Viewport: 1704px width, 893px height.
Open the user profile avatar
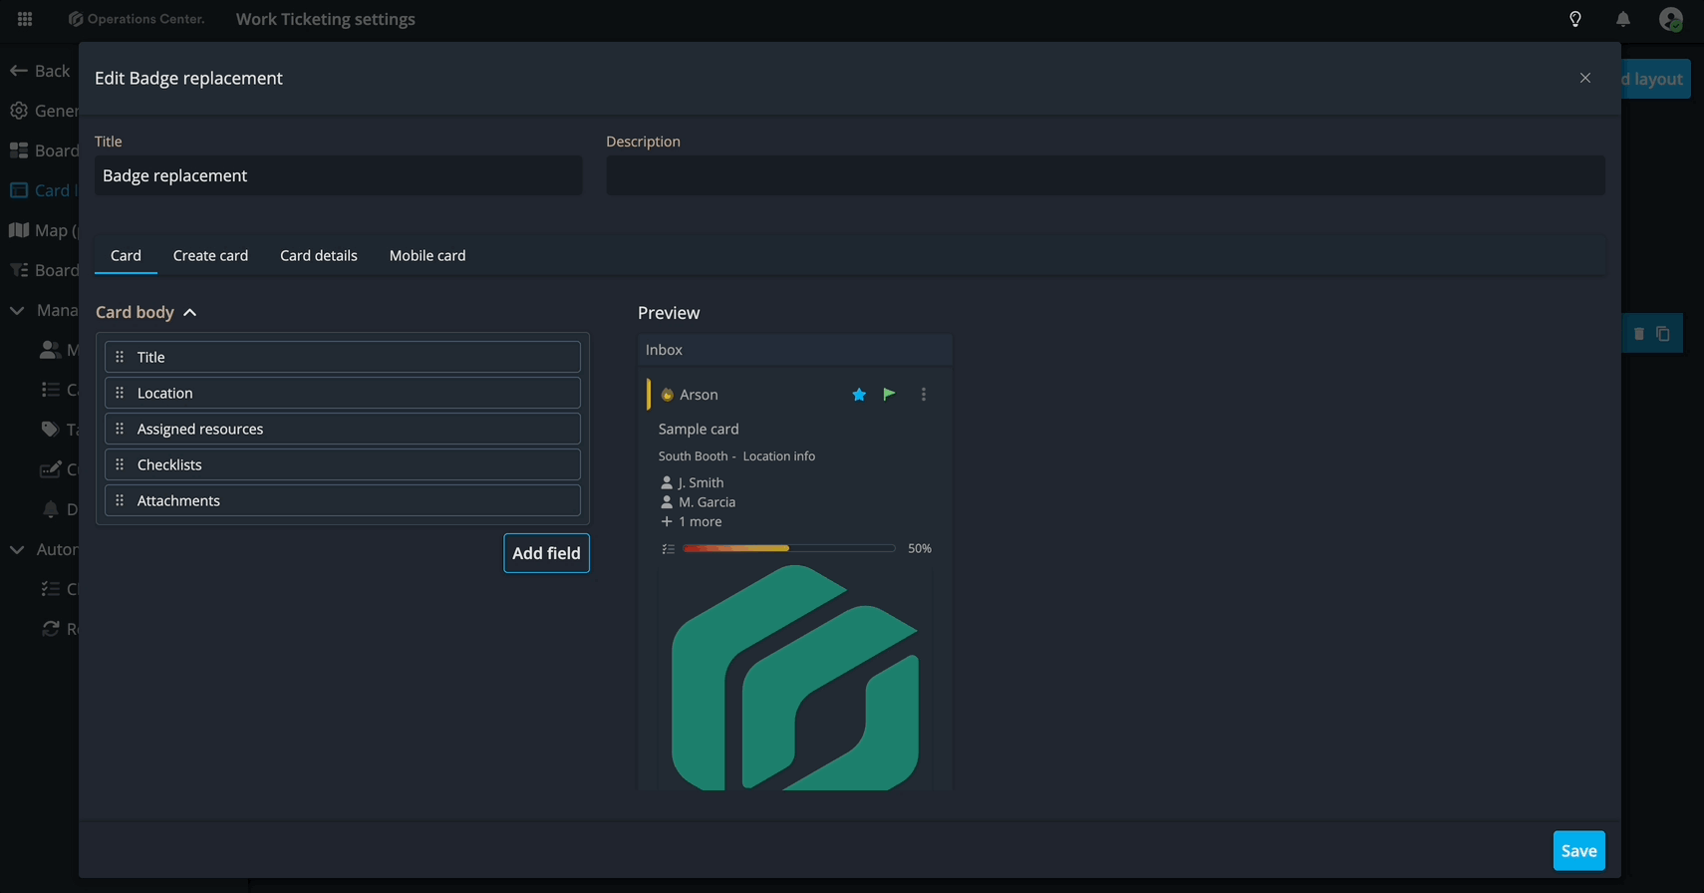point(1671,19)
